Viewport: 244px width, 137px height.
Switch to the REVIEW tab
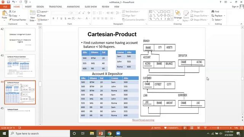tap(106, 7)
